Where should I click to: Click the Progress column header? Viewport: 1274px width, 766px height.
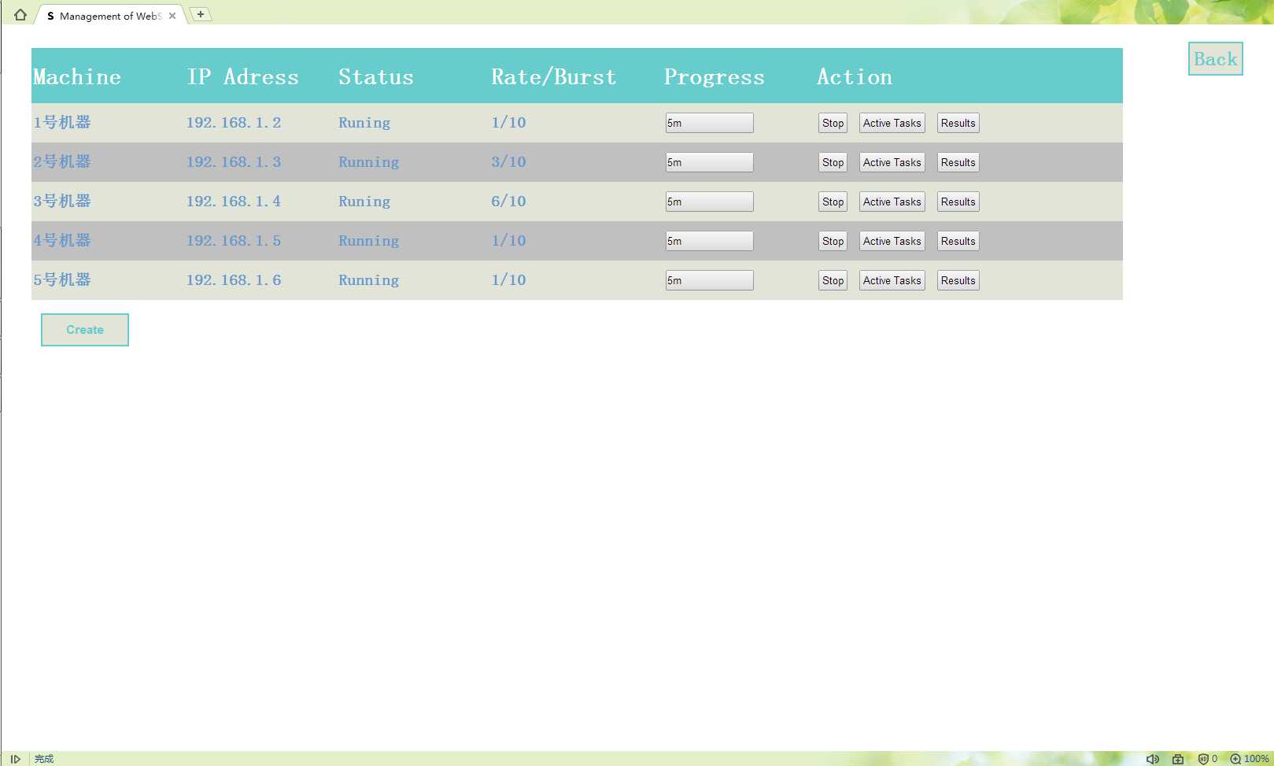[x=715, y=77]
